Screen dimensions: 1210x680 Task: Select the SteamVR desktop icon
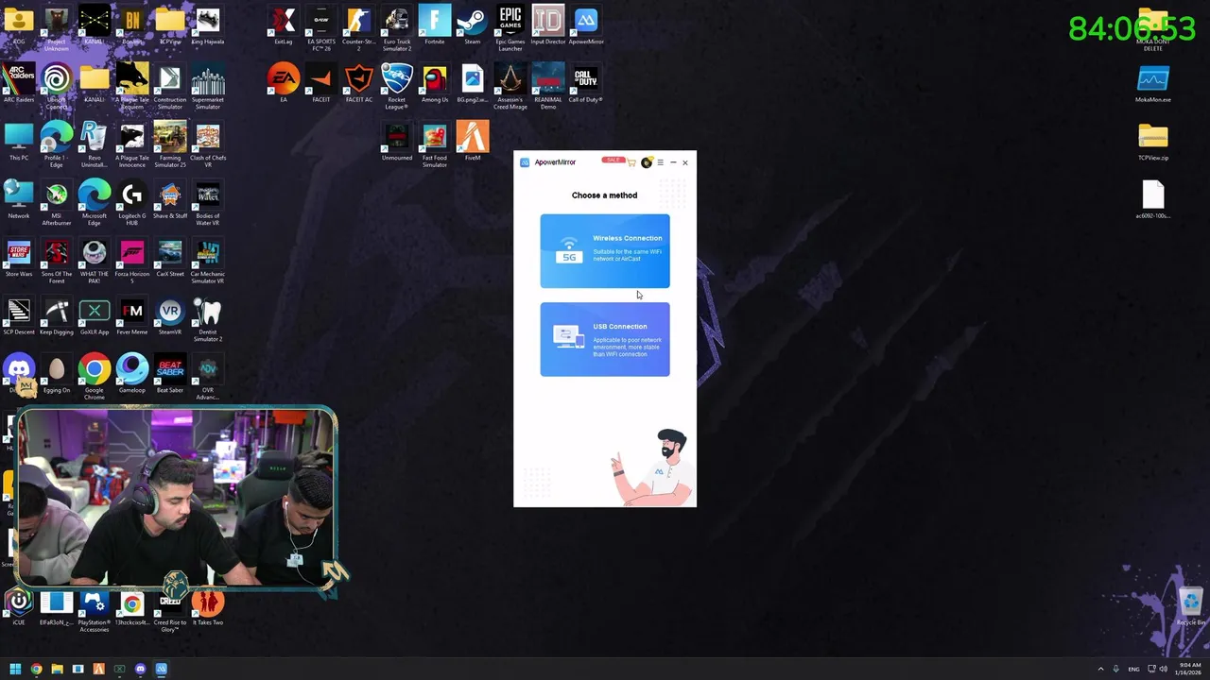pyautogui.click(x=170, y=315)
